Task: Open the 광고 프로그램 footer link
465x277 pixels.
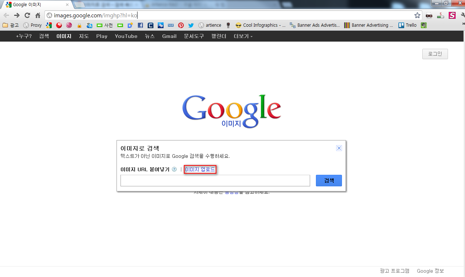Action: click(x=394, y=271)
